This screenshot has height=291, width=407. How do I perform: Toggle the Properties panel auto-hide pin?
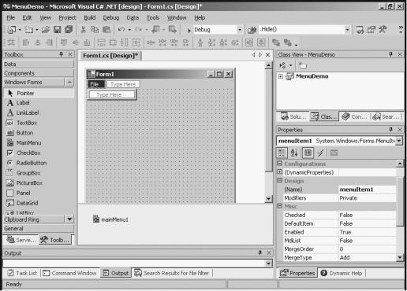(390, 130)
